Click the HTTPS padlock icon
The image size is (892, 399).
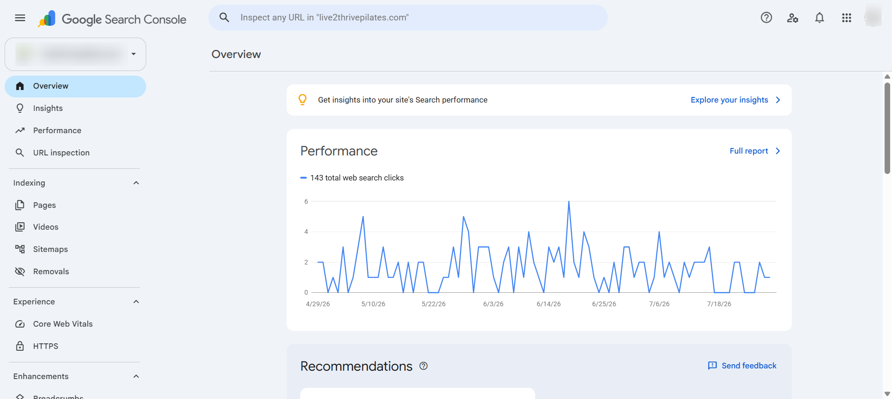pyautogui.click(x=20, y=346)
